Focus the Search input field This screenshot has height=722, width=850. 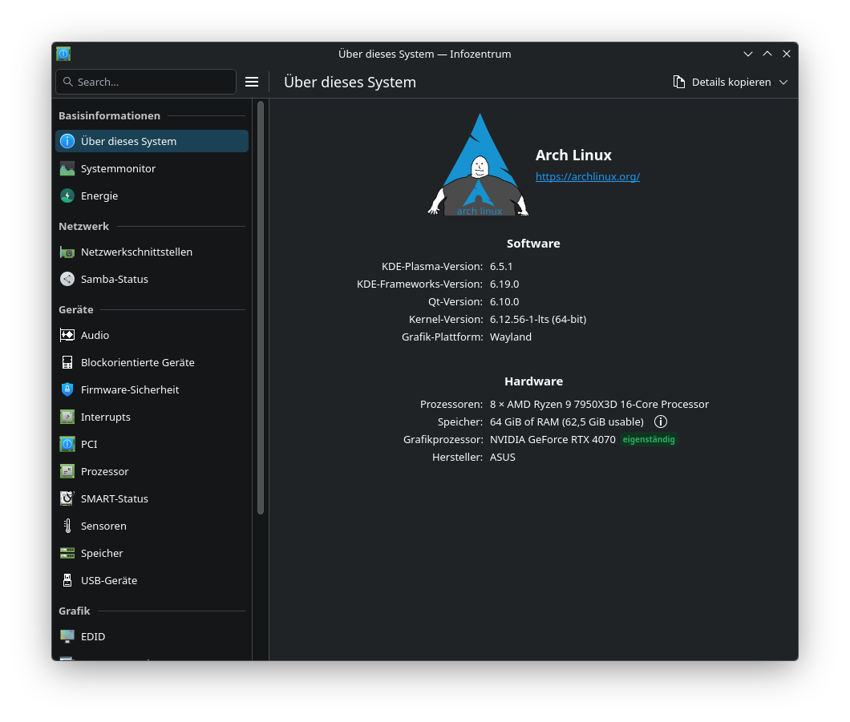[x=146, y=83]
